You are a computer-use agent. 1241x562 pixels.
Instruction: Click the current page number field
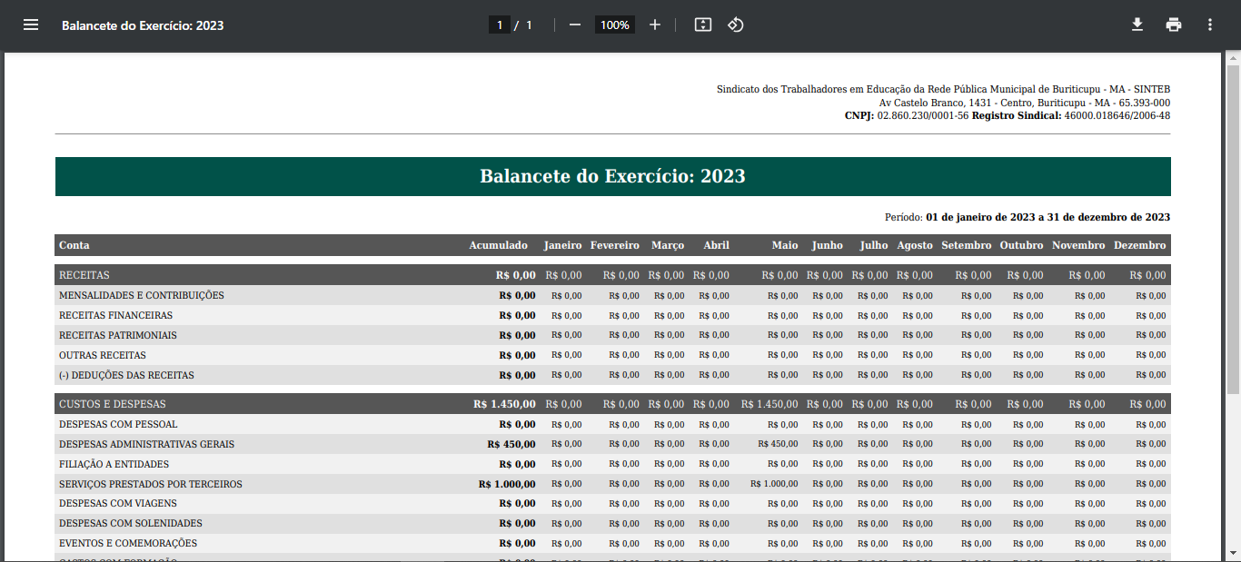coord(499,25)
